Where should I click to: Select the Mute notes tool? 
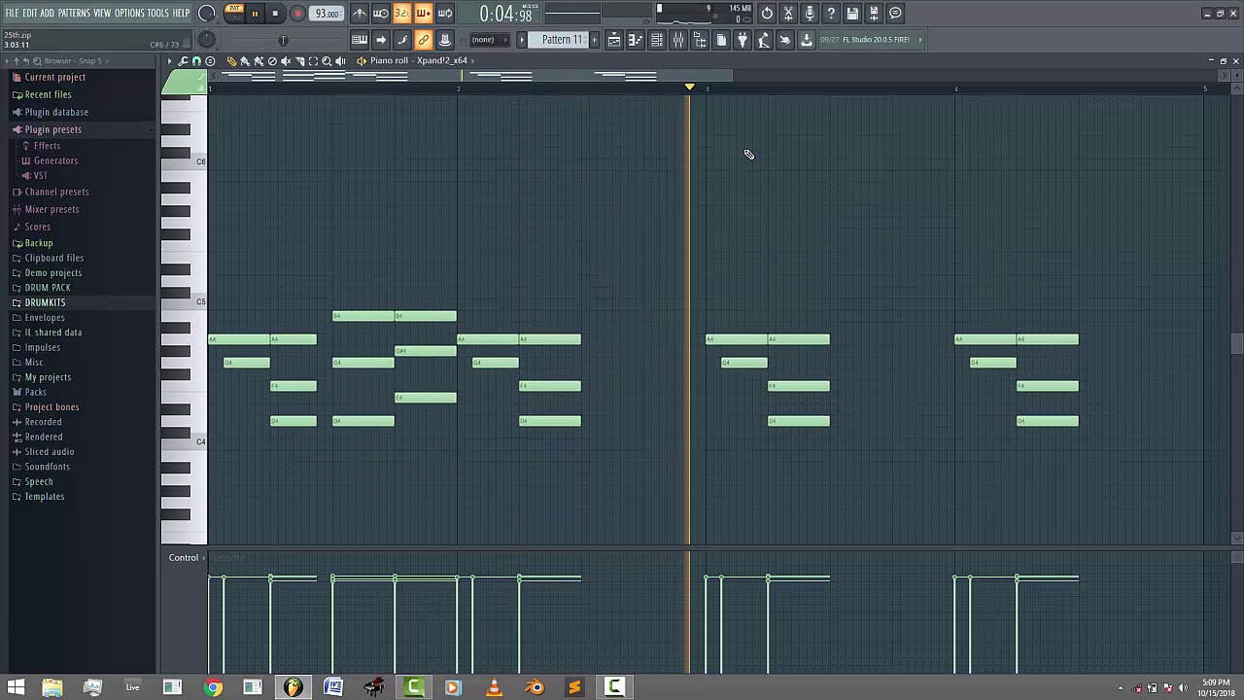point(286,60)
